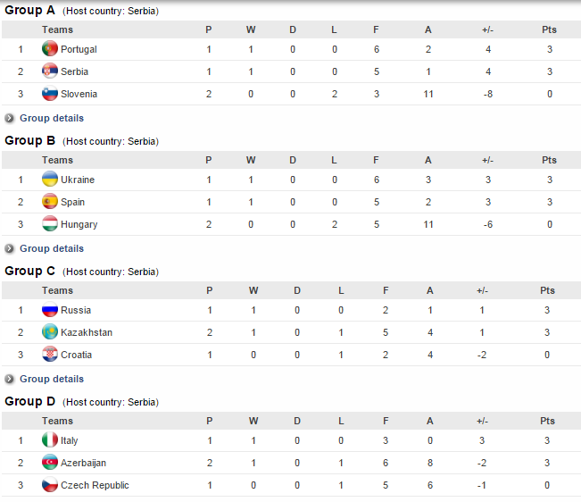Expand Group C details arrow
The image size is (581, 502).
[x=10, y=379]
